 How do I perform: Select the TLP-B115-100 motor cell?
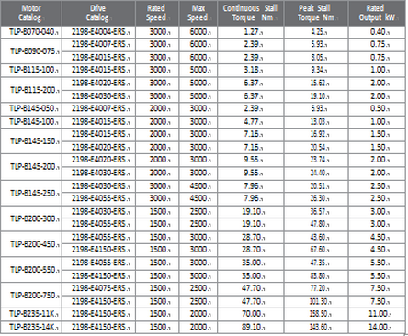pos(31,70)
